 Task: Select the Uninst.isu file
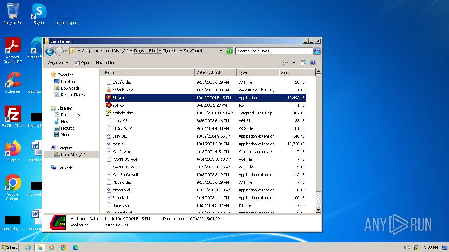pos(205,205)
